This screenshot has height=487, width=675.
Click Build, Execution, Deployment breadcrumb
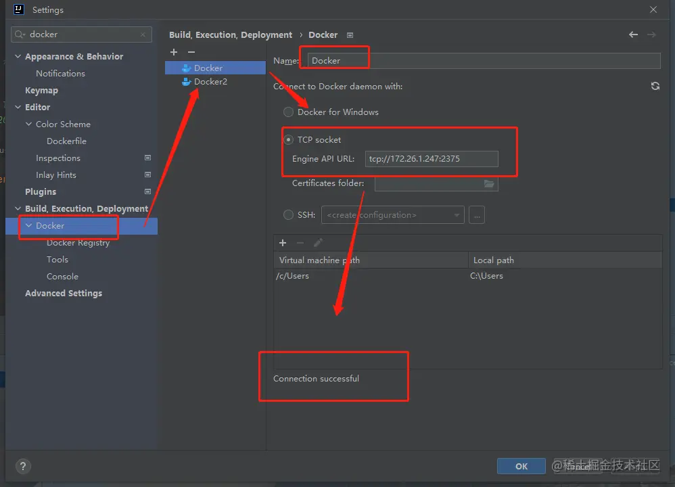click(x=231, y=35)
